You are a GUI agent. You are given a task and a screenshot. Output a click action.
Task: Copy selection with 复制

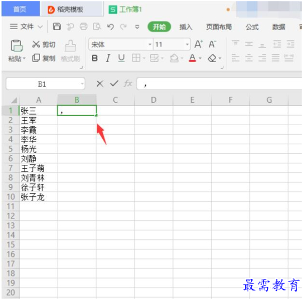click(44, 58)
